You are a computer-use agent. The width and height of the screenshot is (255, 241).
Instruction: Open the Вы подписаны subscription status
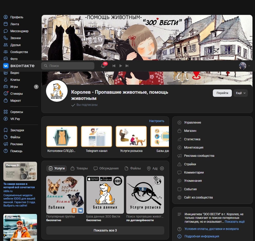pyautogui.click(x=84, y=105)
